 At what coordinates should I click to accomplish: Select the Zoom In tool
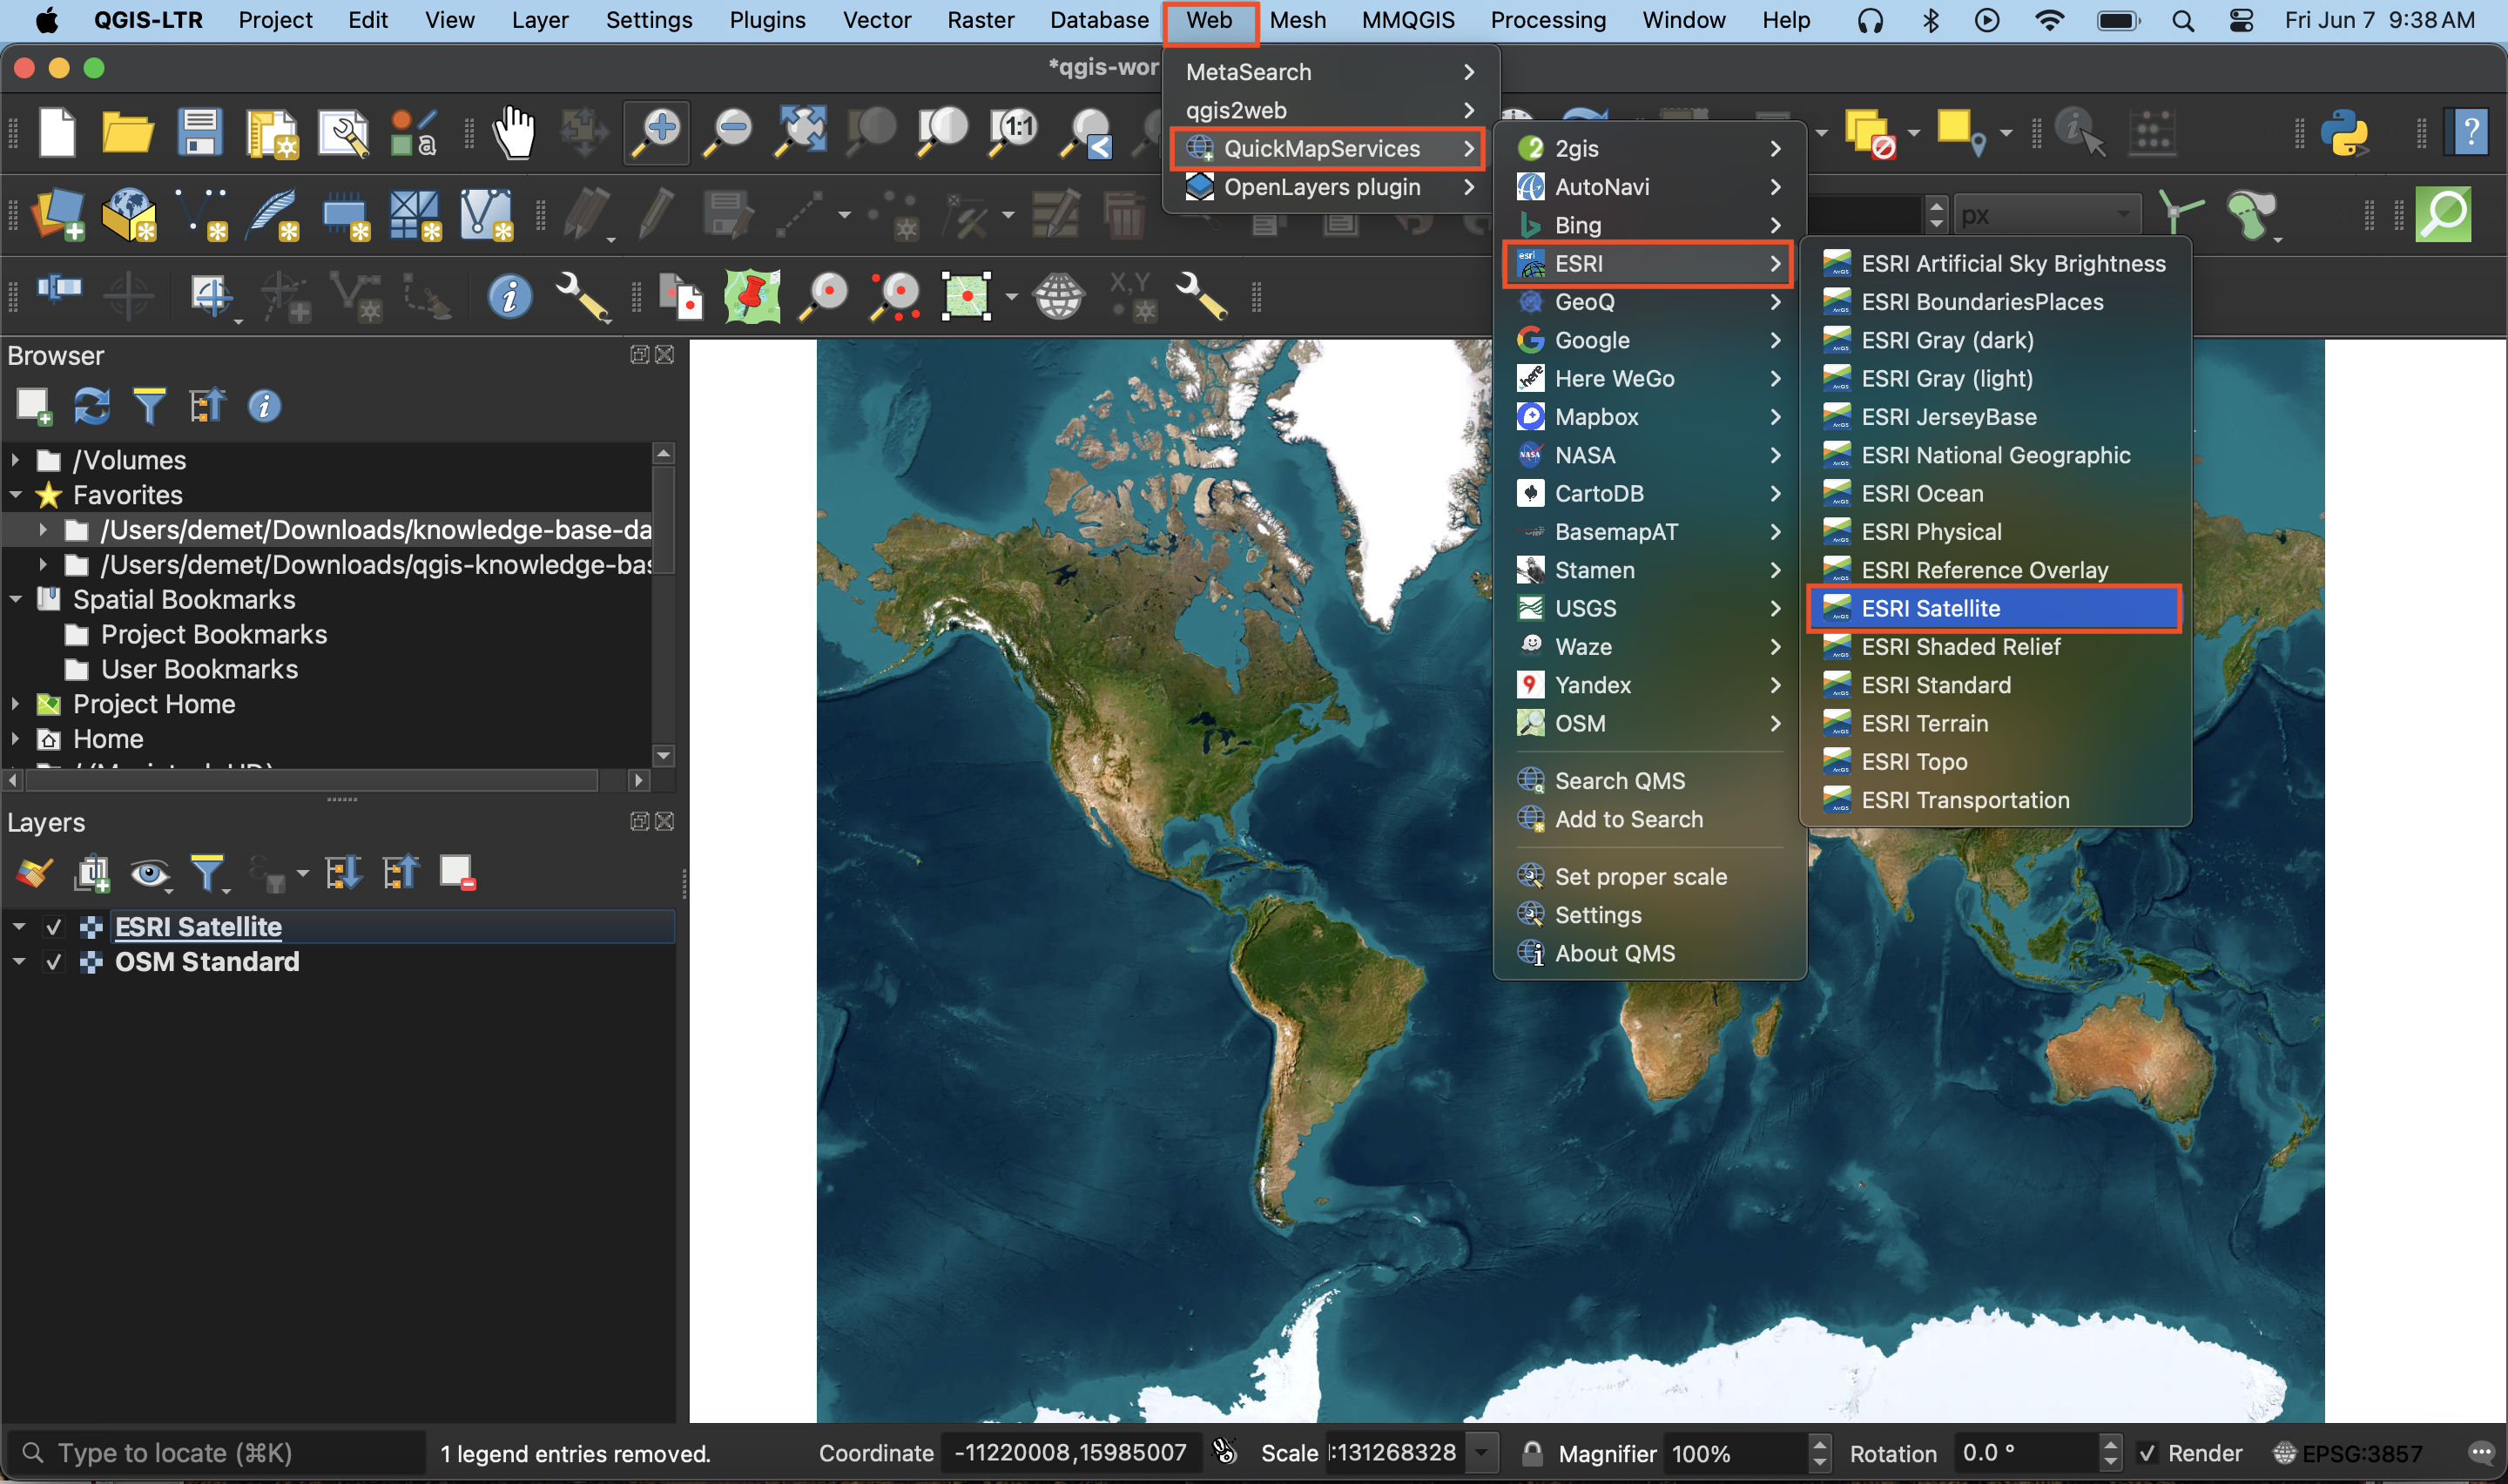(657, 134)
